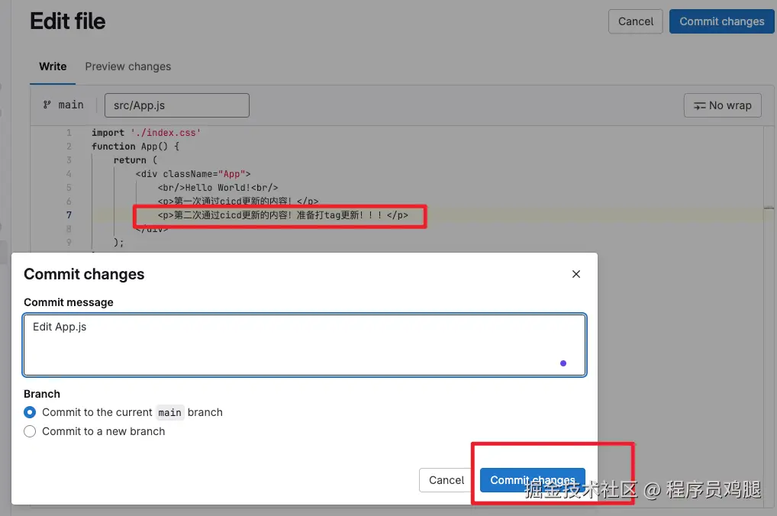Open the Preview changes tab

128,66
